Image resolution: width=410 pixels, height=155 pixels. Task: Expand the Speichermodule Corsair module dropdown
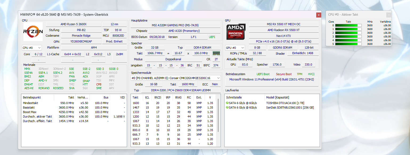(x=176, y=78)
